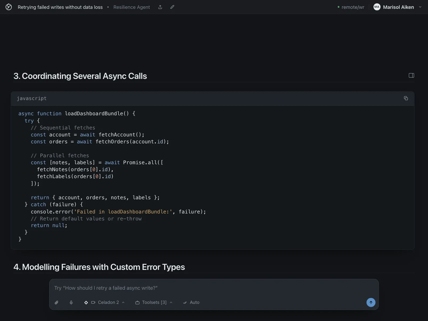The height and width of the screenshot is (321, 428).
Task: Click 'loadDashboardBundle()' function name in first line
Action: (x=97, y=114)
